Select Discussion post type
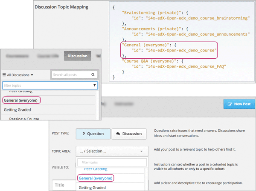 (129, 134)
